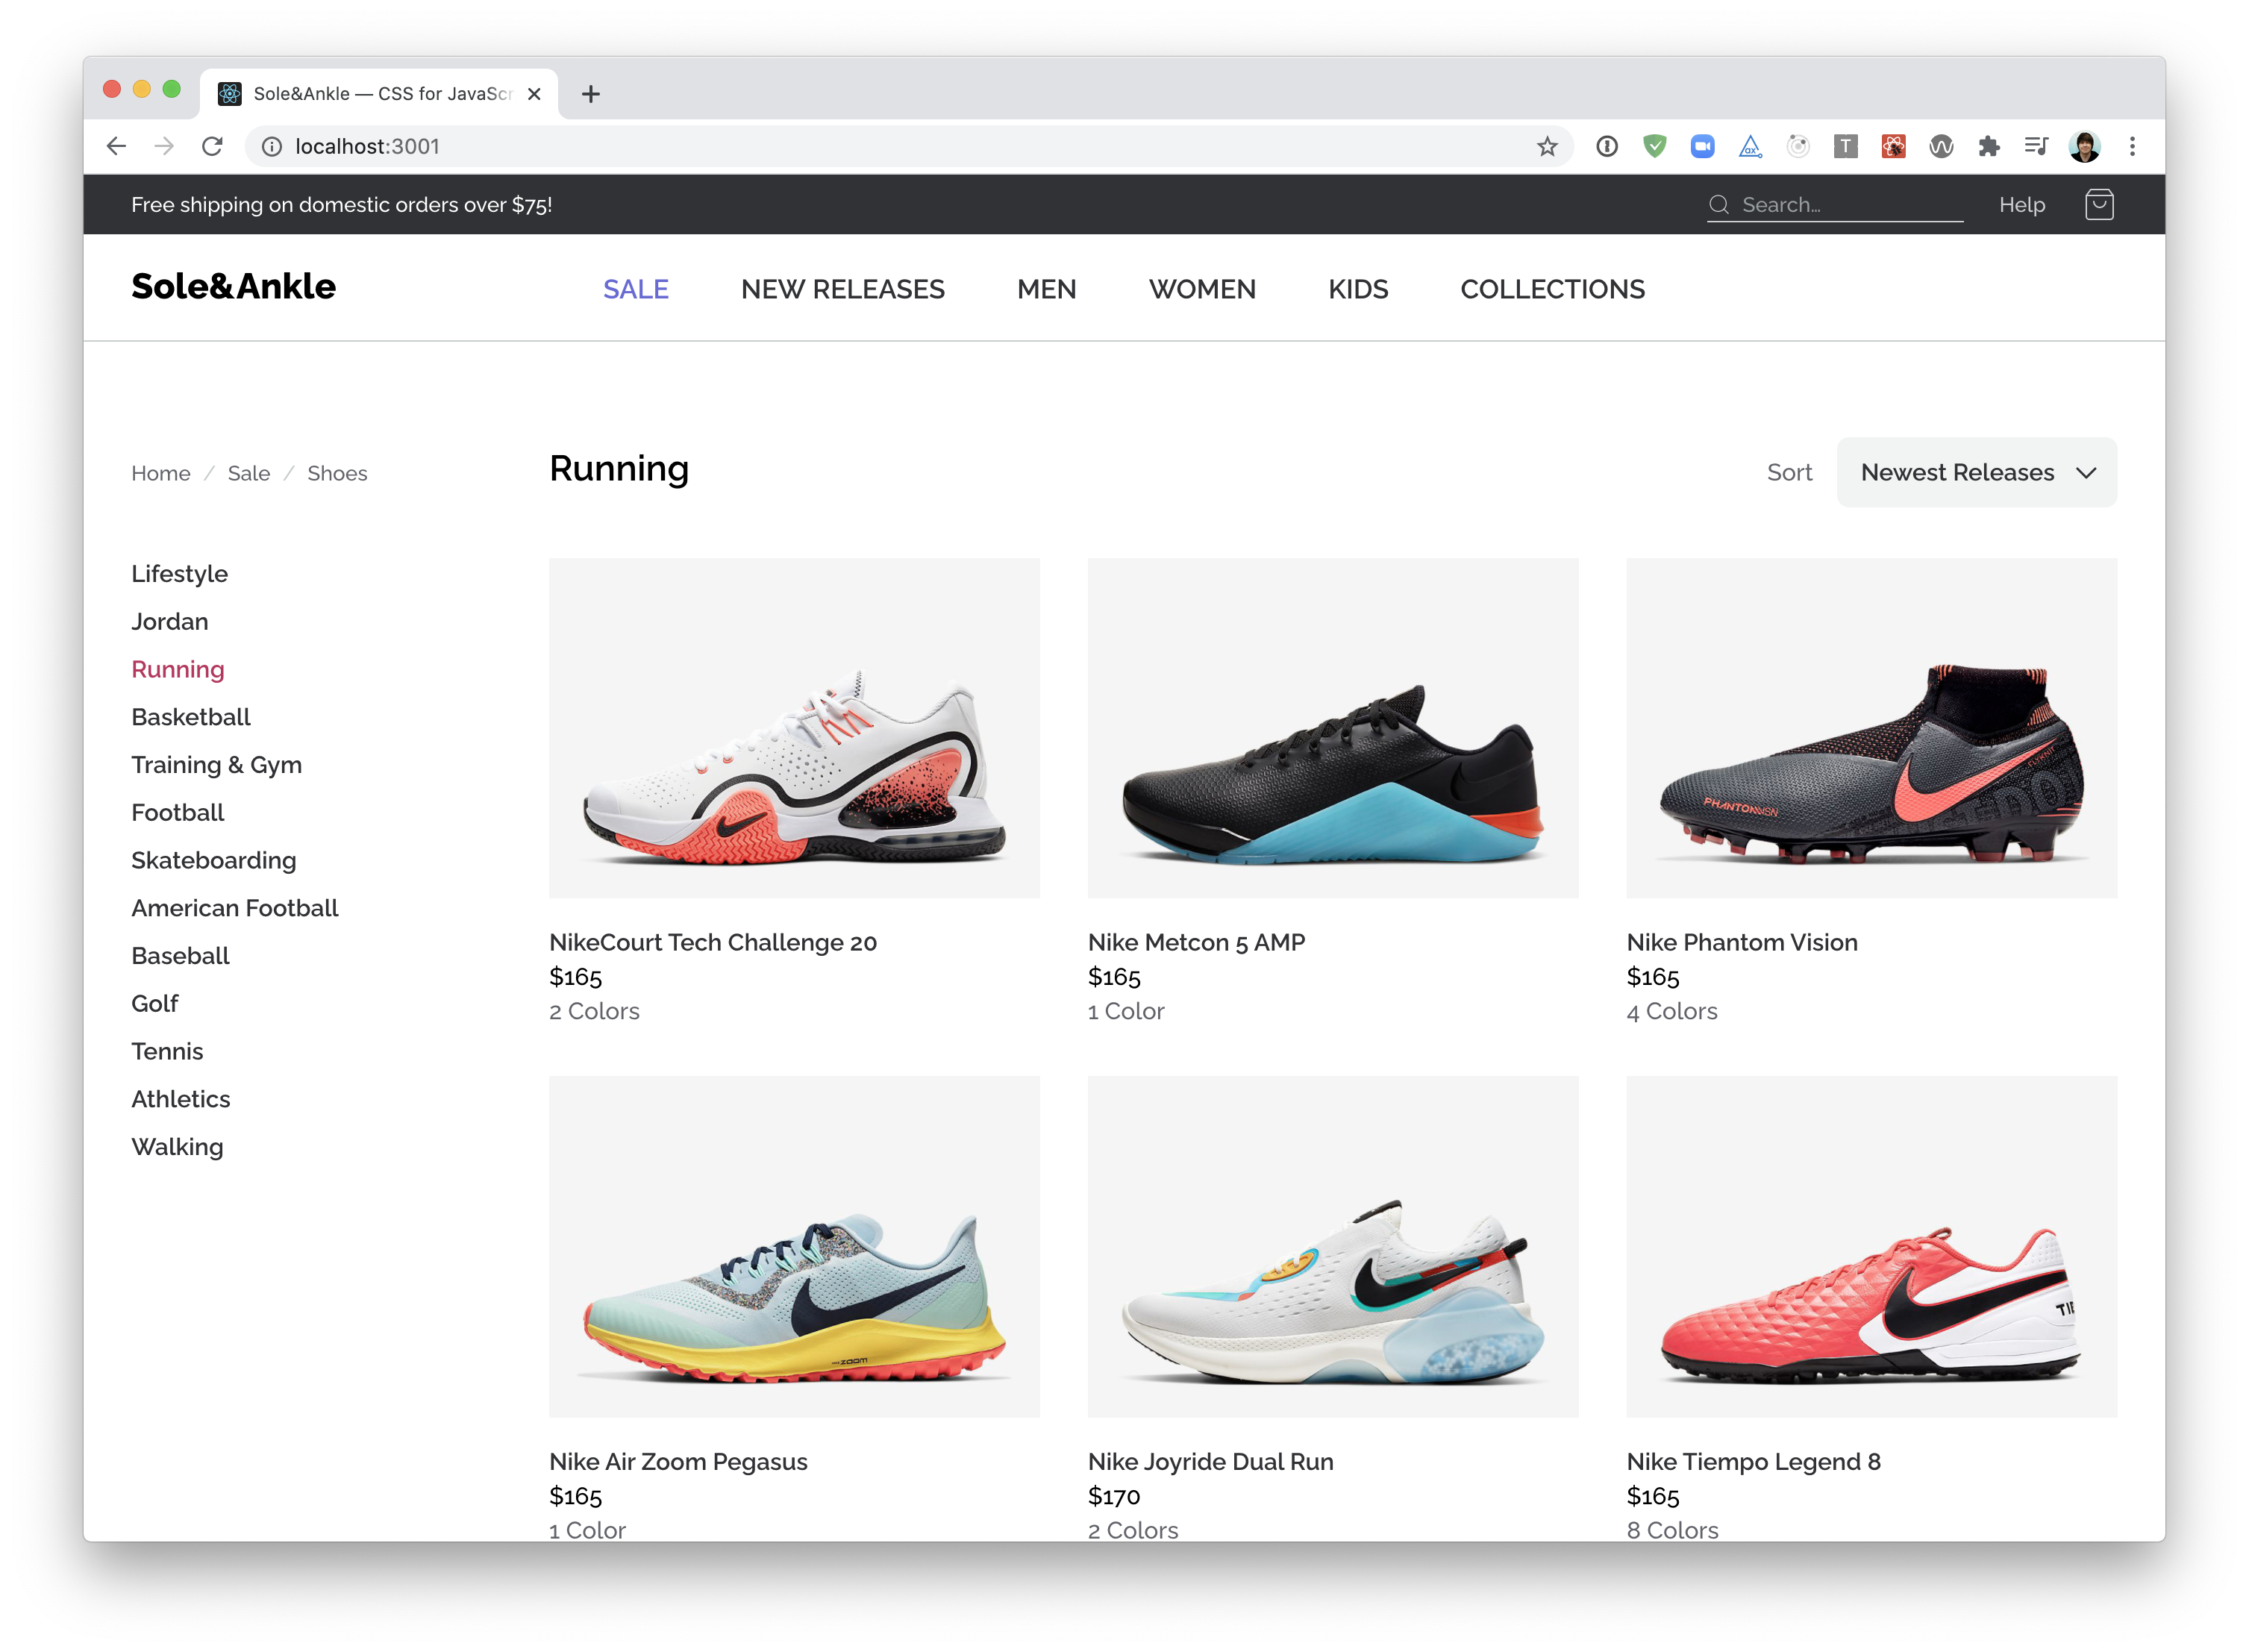Viewport: 2249px width, 1652px height.
Task: Go back with the back arrow
Action: [116, 146]
